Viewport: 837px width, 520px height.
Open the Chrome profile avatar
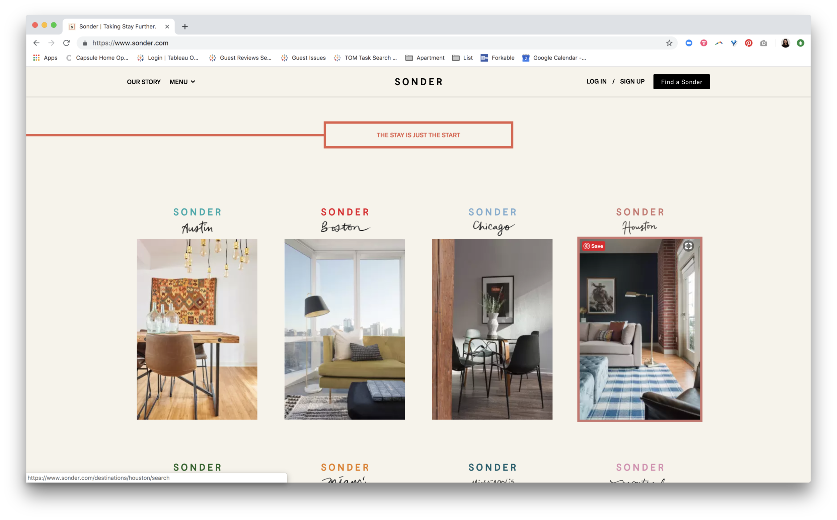[x=785, y=43]
